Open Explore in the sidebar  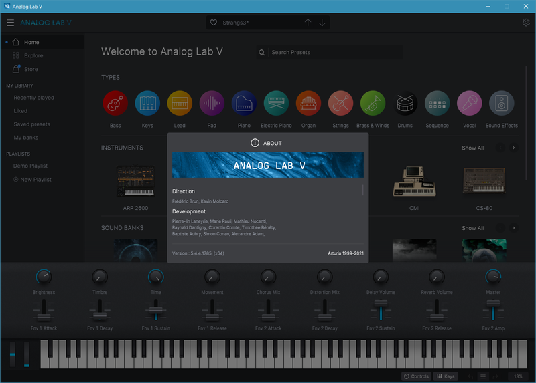pyautogui.click(x=42, y=55)
